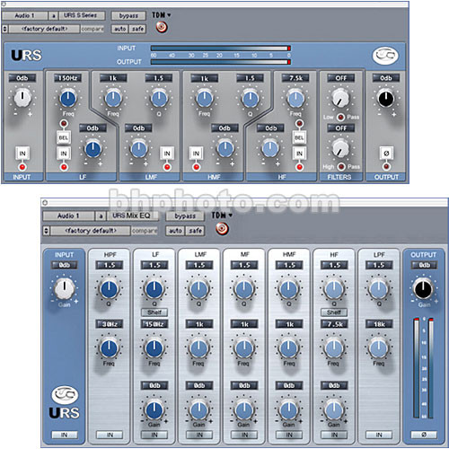
Task: Enable BEL mode on the S Series HF band
Action: 299,137
